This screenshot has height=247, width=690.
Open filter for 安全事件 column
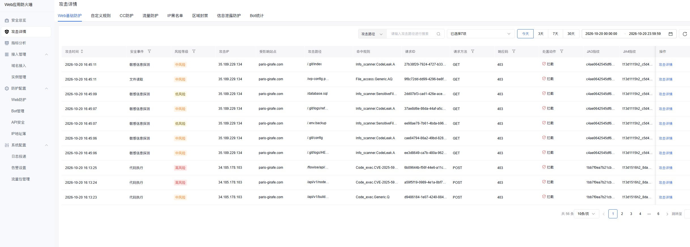[x=149, y=52]
